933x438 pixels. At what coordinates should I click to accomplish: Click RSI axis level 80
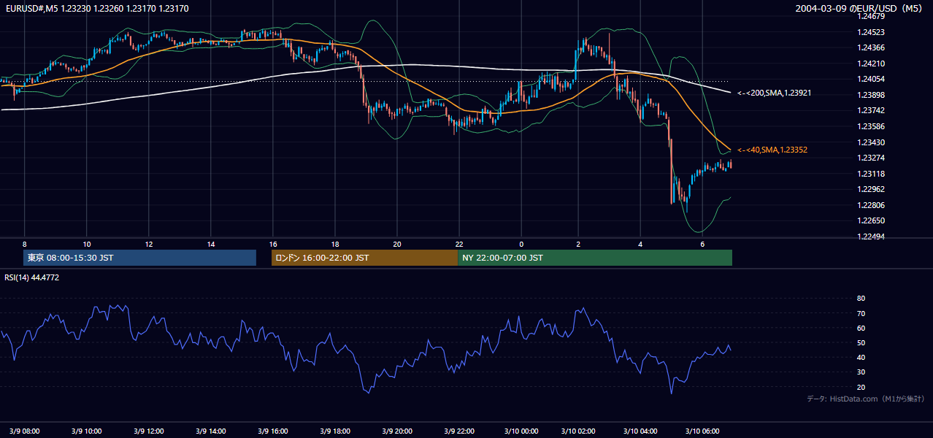pos(861,299)
